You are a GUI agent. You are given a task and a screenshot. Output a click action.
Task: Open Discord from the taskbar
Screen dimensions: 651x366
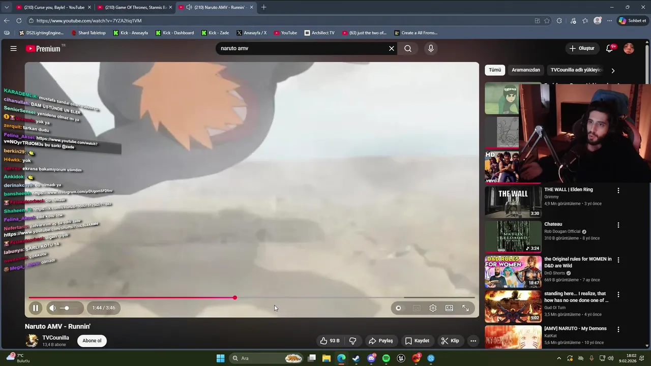tap(371, 358)
